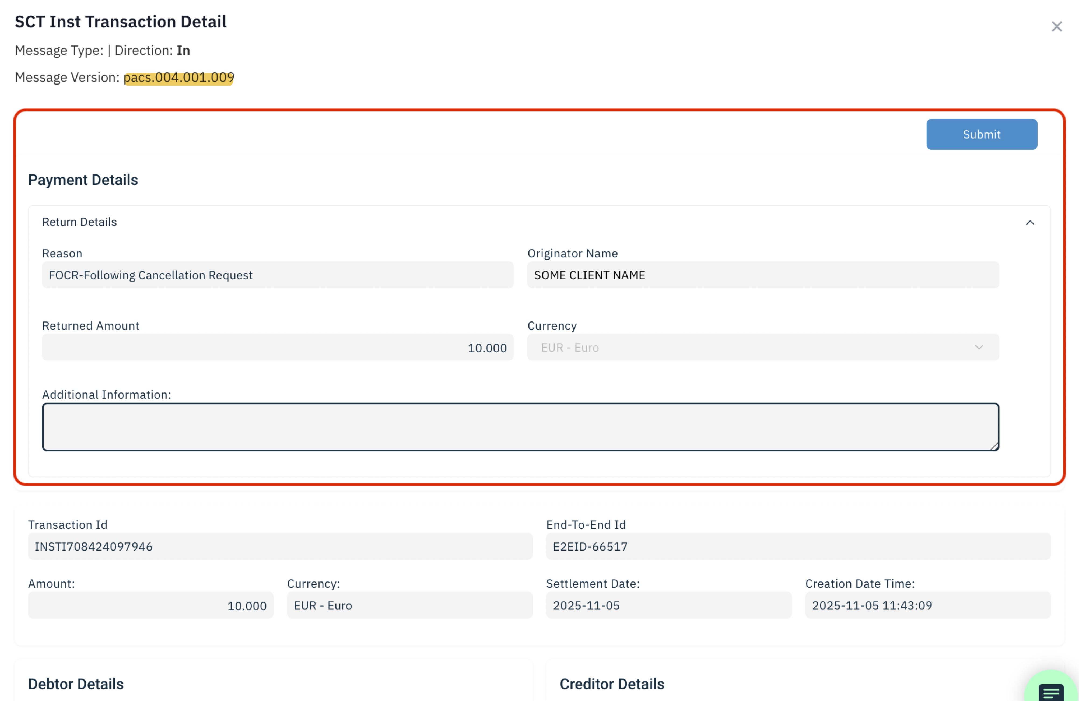
Task: Click the Settlement Date field
Action: click(668, 605)
